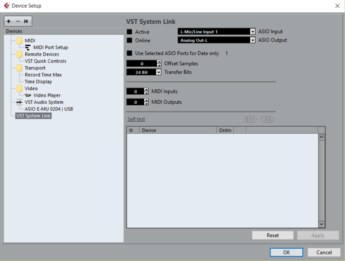
Task: Click the Cancel button
Action: (324, 252)
